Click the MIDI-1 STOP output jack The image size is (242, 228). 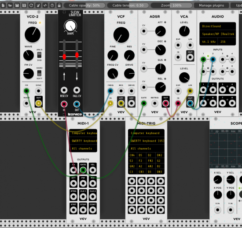[x=83, y=210]
